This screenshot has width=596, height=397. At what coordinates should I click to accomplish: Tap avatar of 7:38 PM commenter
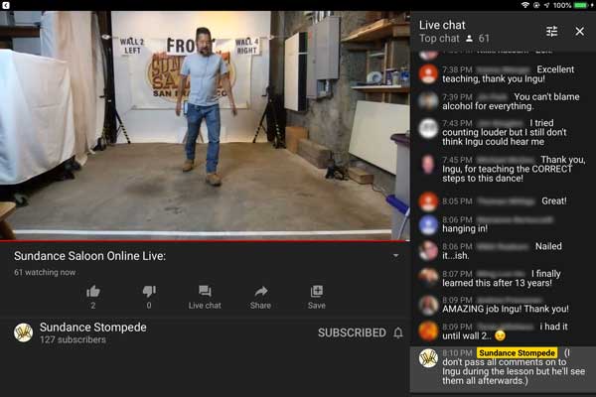[x=428, y=73]
